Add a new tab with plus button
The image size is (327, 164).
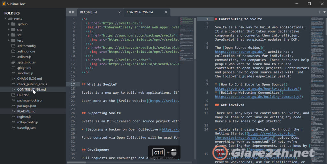pos(319,12)
